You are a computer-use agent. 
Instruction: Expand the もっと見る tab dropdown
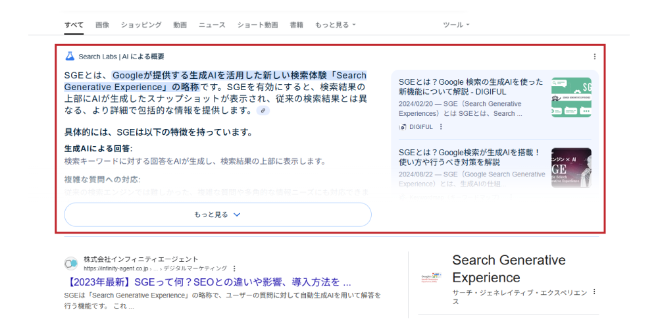pyautogui.click(x=336, y=25)
